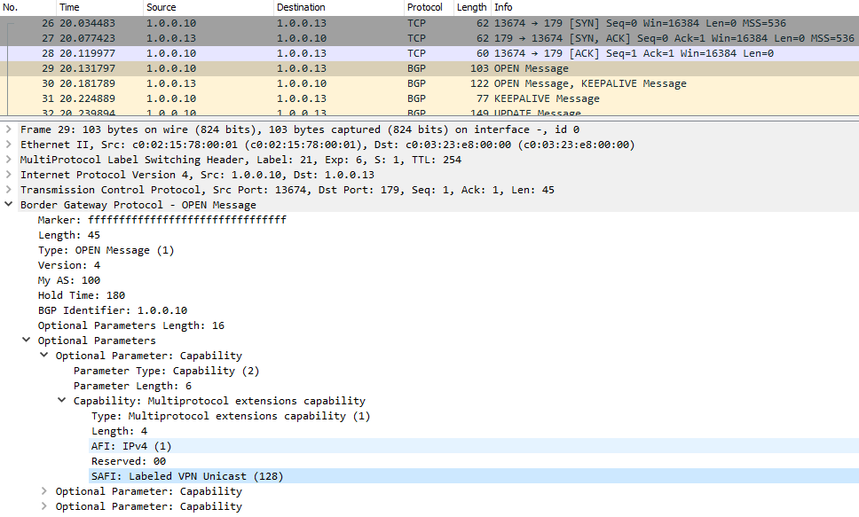
Task: Expand the Frame 29 details row
Action: point(9,129)
